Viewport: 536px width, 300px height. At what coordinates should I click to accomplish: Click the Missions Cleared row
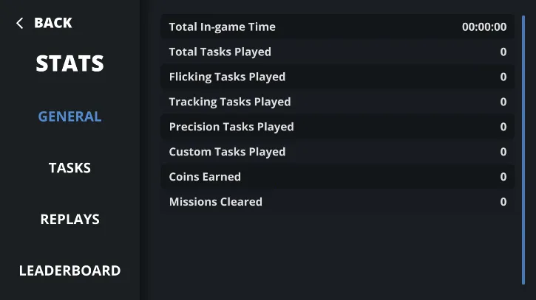[337, 202]
